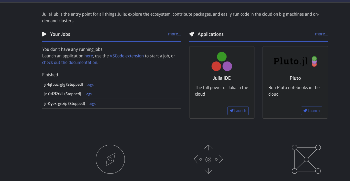Click the play icon beside Your Jobs
The height and width of the screenshot is (181, 350).
(x=44, y=34)
